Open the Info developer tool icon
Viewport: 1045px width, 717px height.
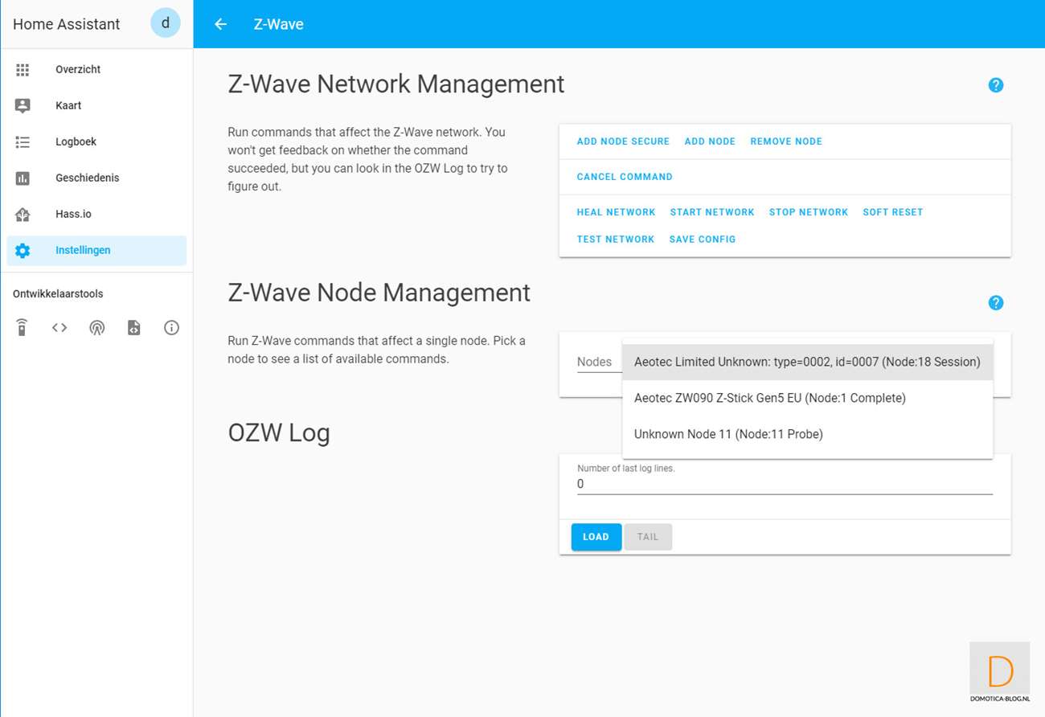(x=171, y=328)
